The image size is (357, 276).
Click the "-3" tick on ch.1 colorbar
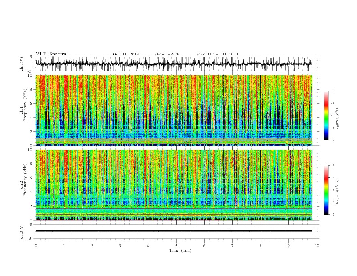point(333,91)
